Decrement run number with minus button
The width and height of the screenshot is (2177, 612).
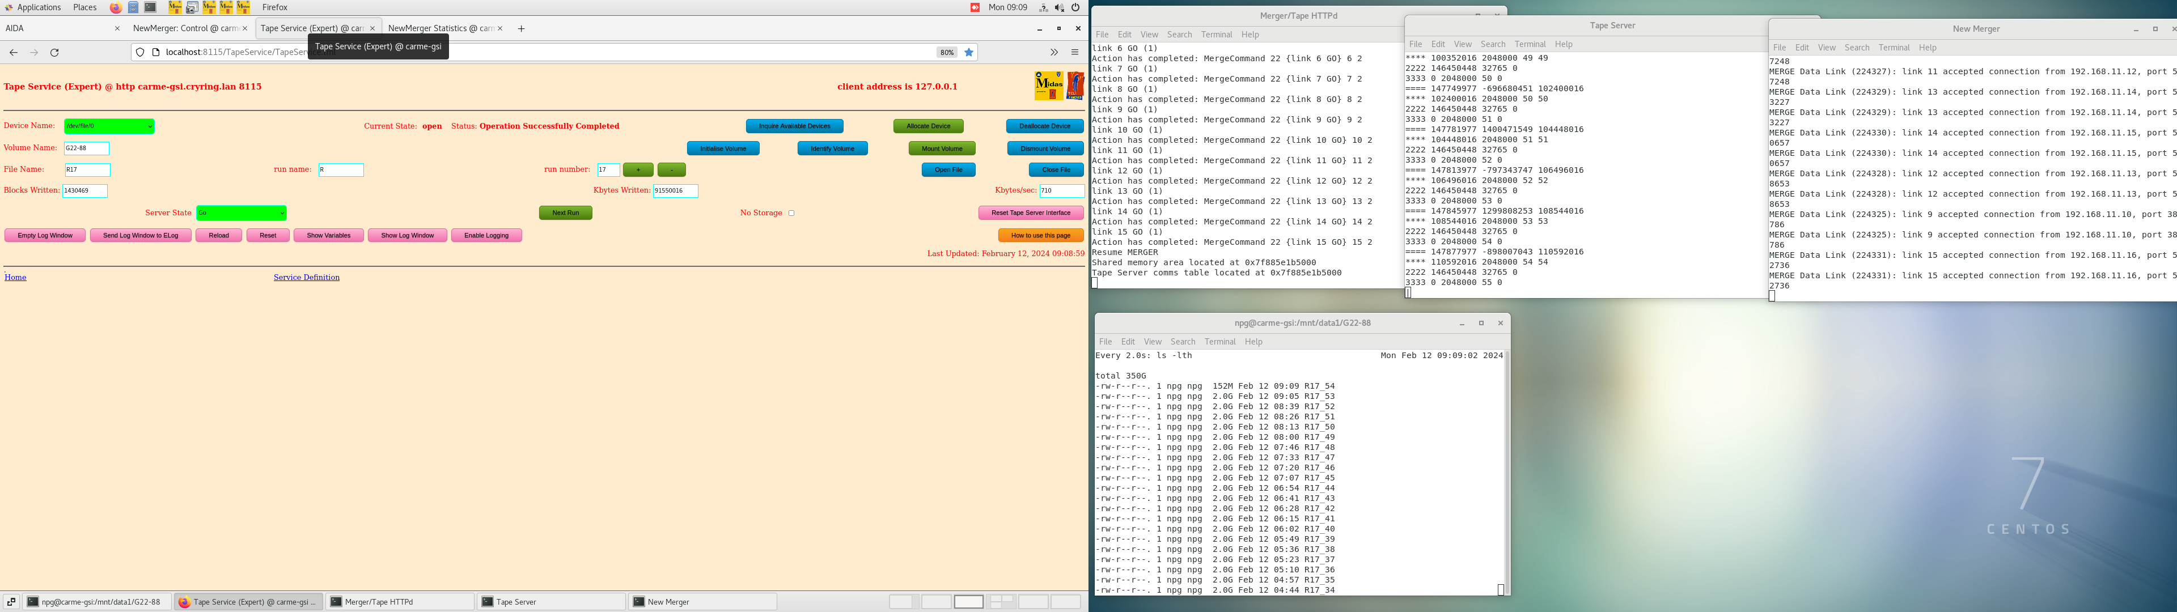[671, 170]
